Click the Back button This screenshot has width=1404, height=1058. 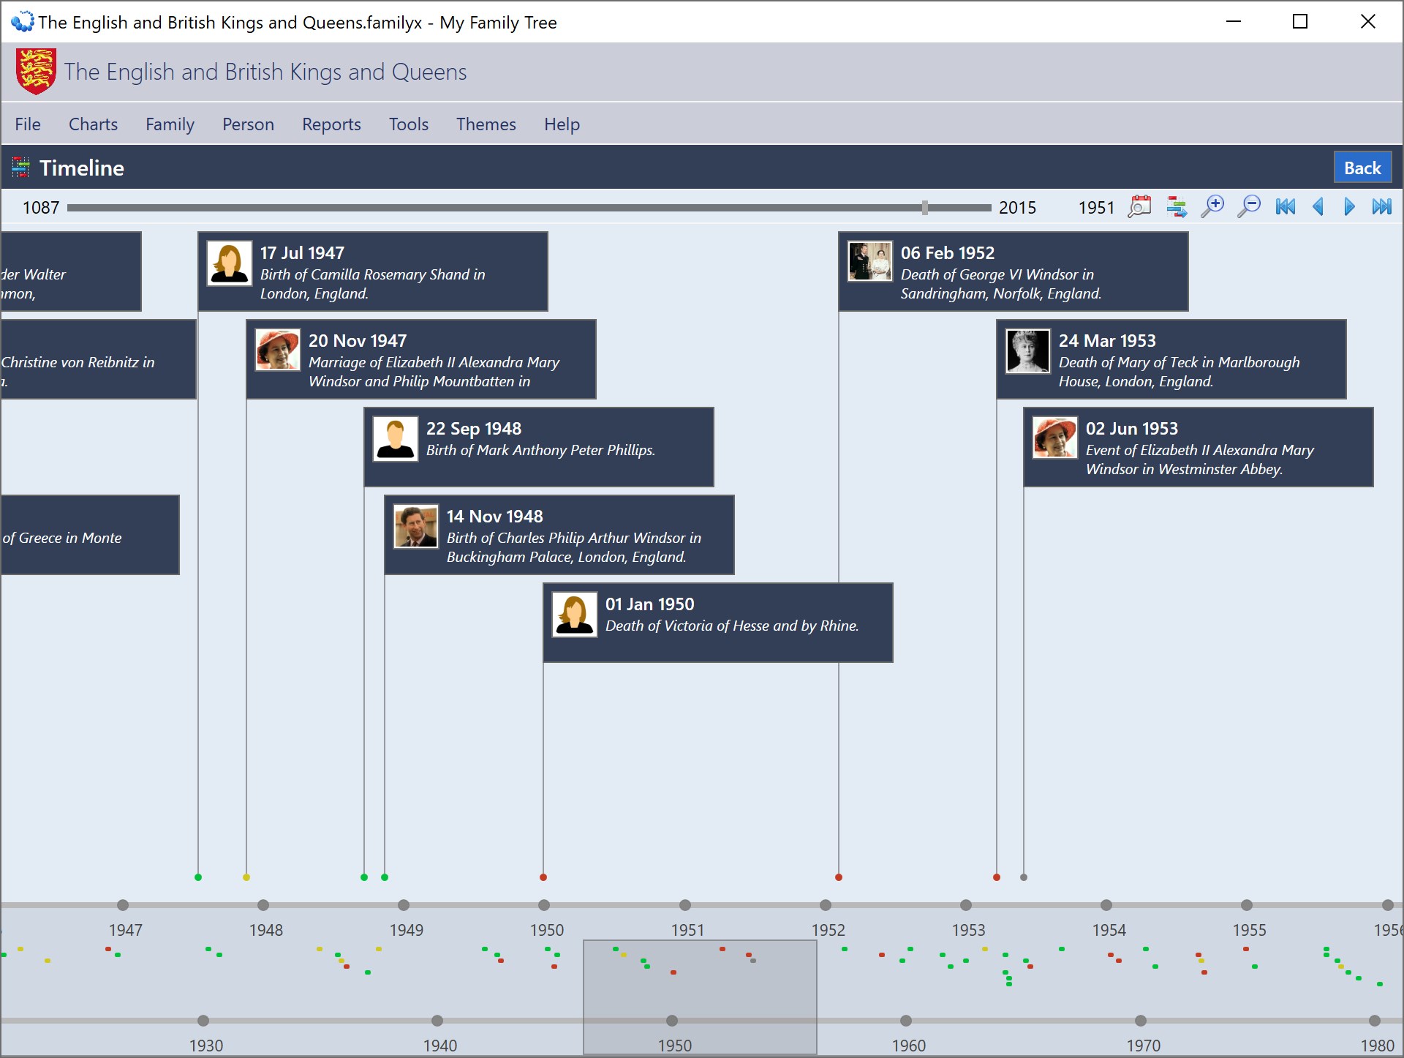click(x=1362, y=168)
